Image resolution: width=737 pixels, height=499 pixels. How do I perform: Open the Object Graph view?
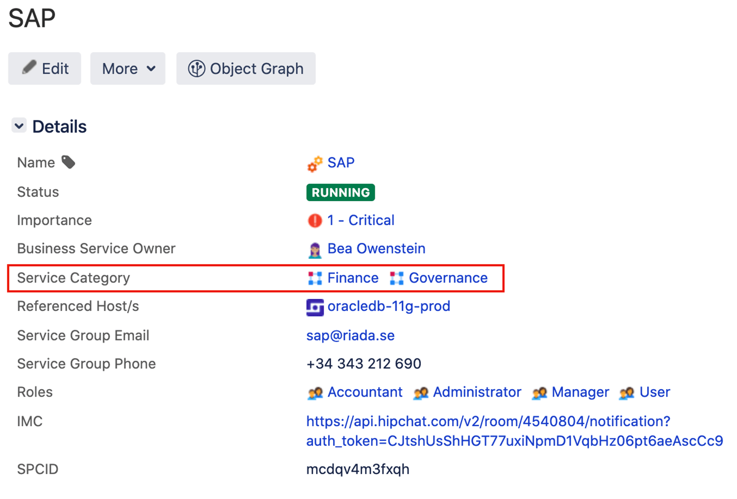click(x=246, y=69)
